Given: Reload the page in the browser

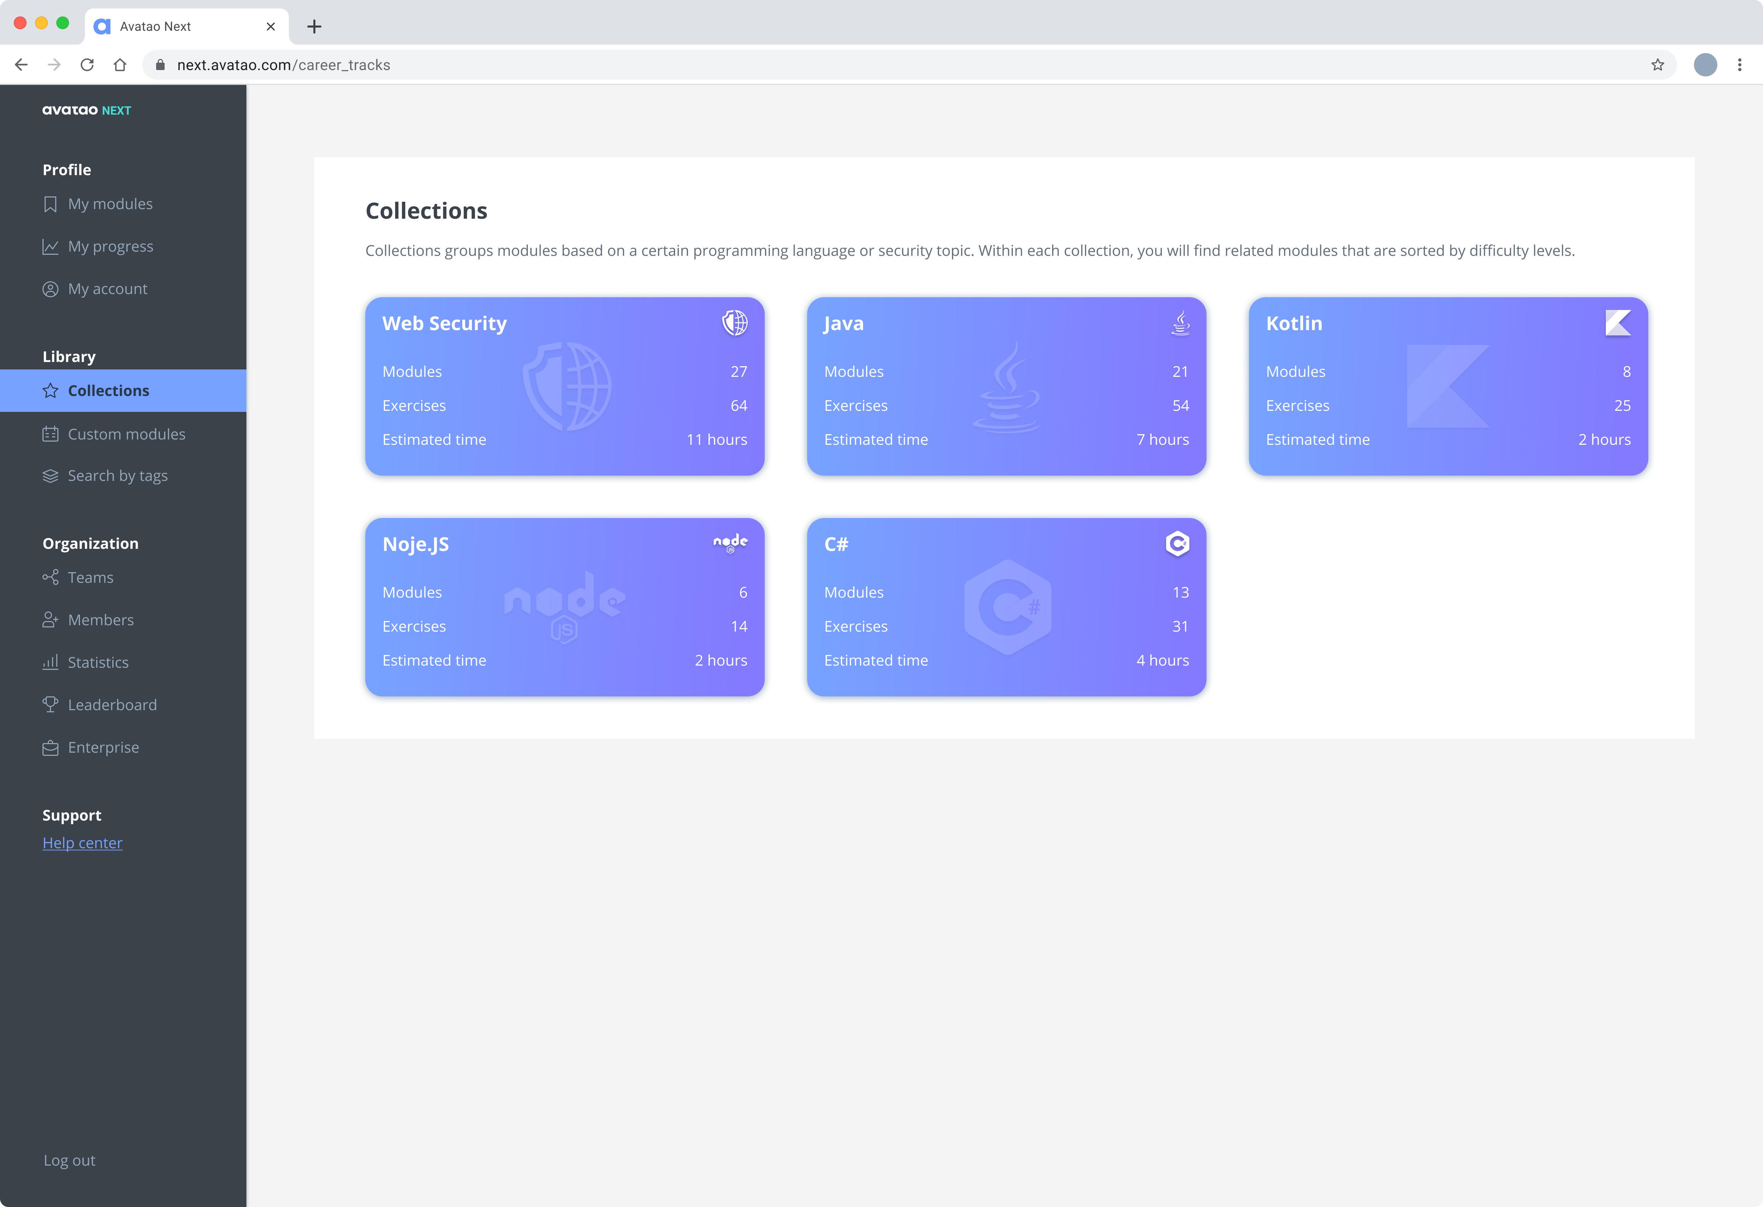Looking at the screenshot, I should pos(87,65).
